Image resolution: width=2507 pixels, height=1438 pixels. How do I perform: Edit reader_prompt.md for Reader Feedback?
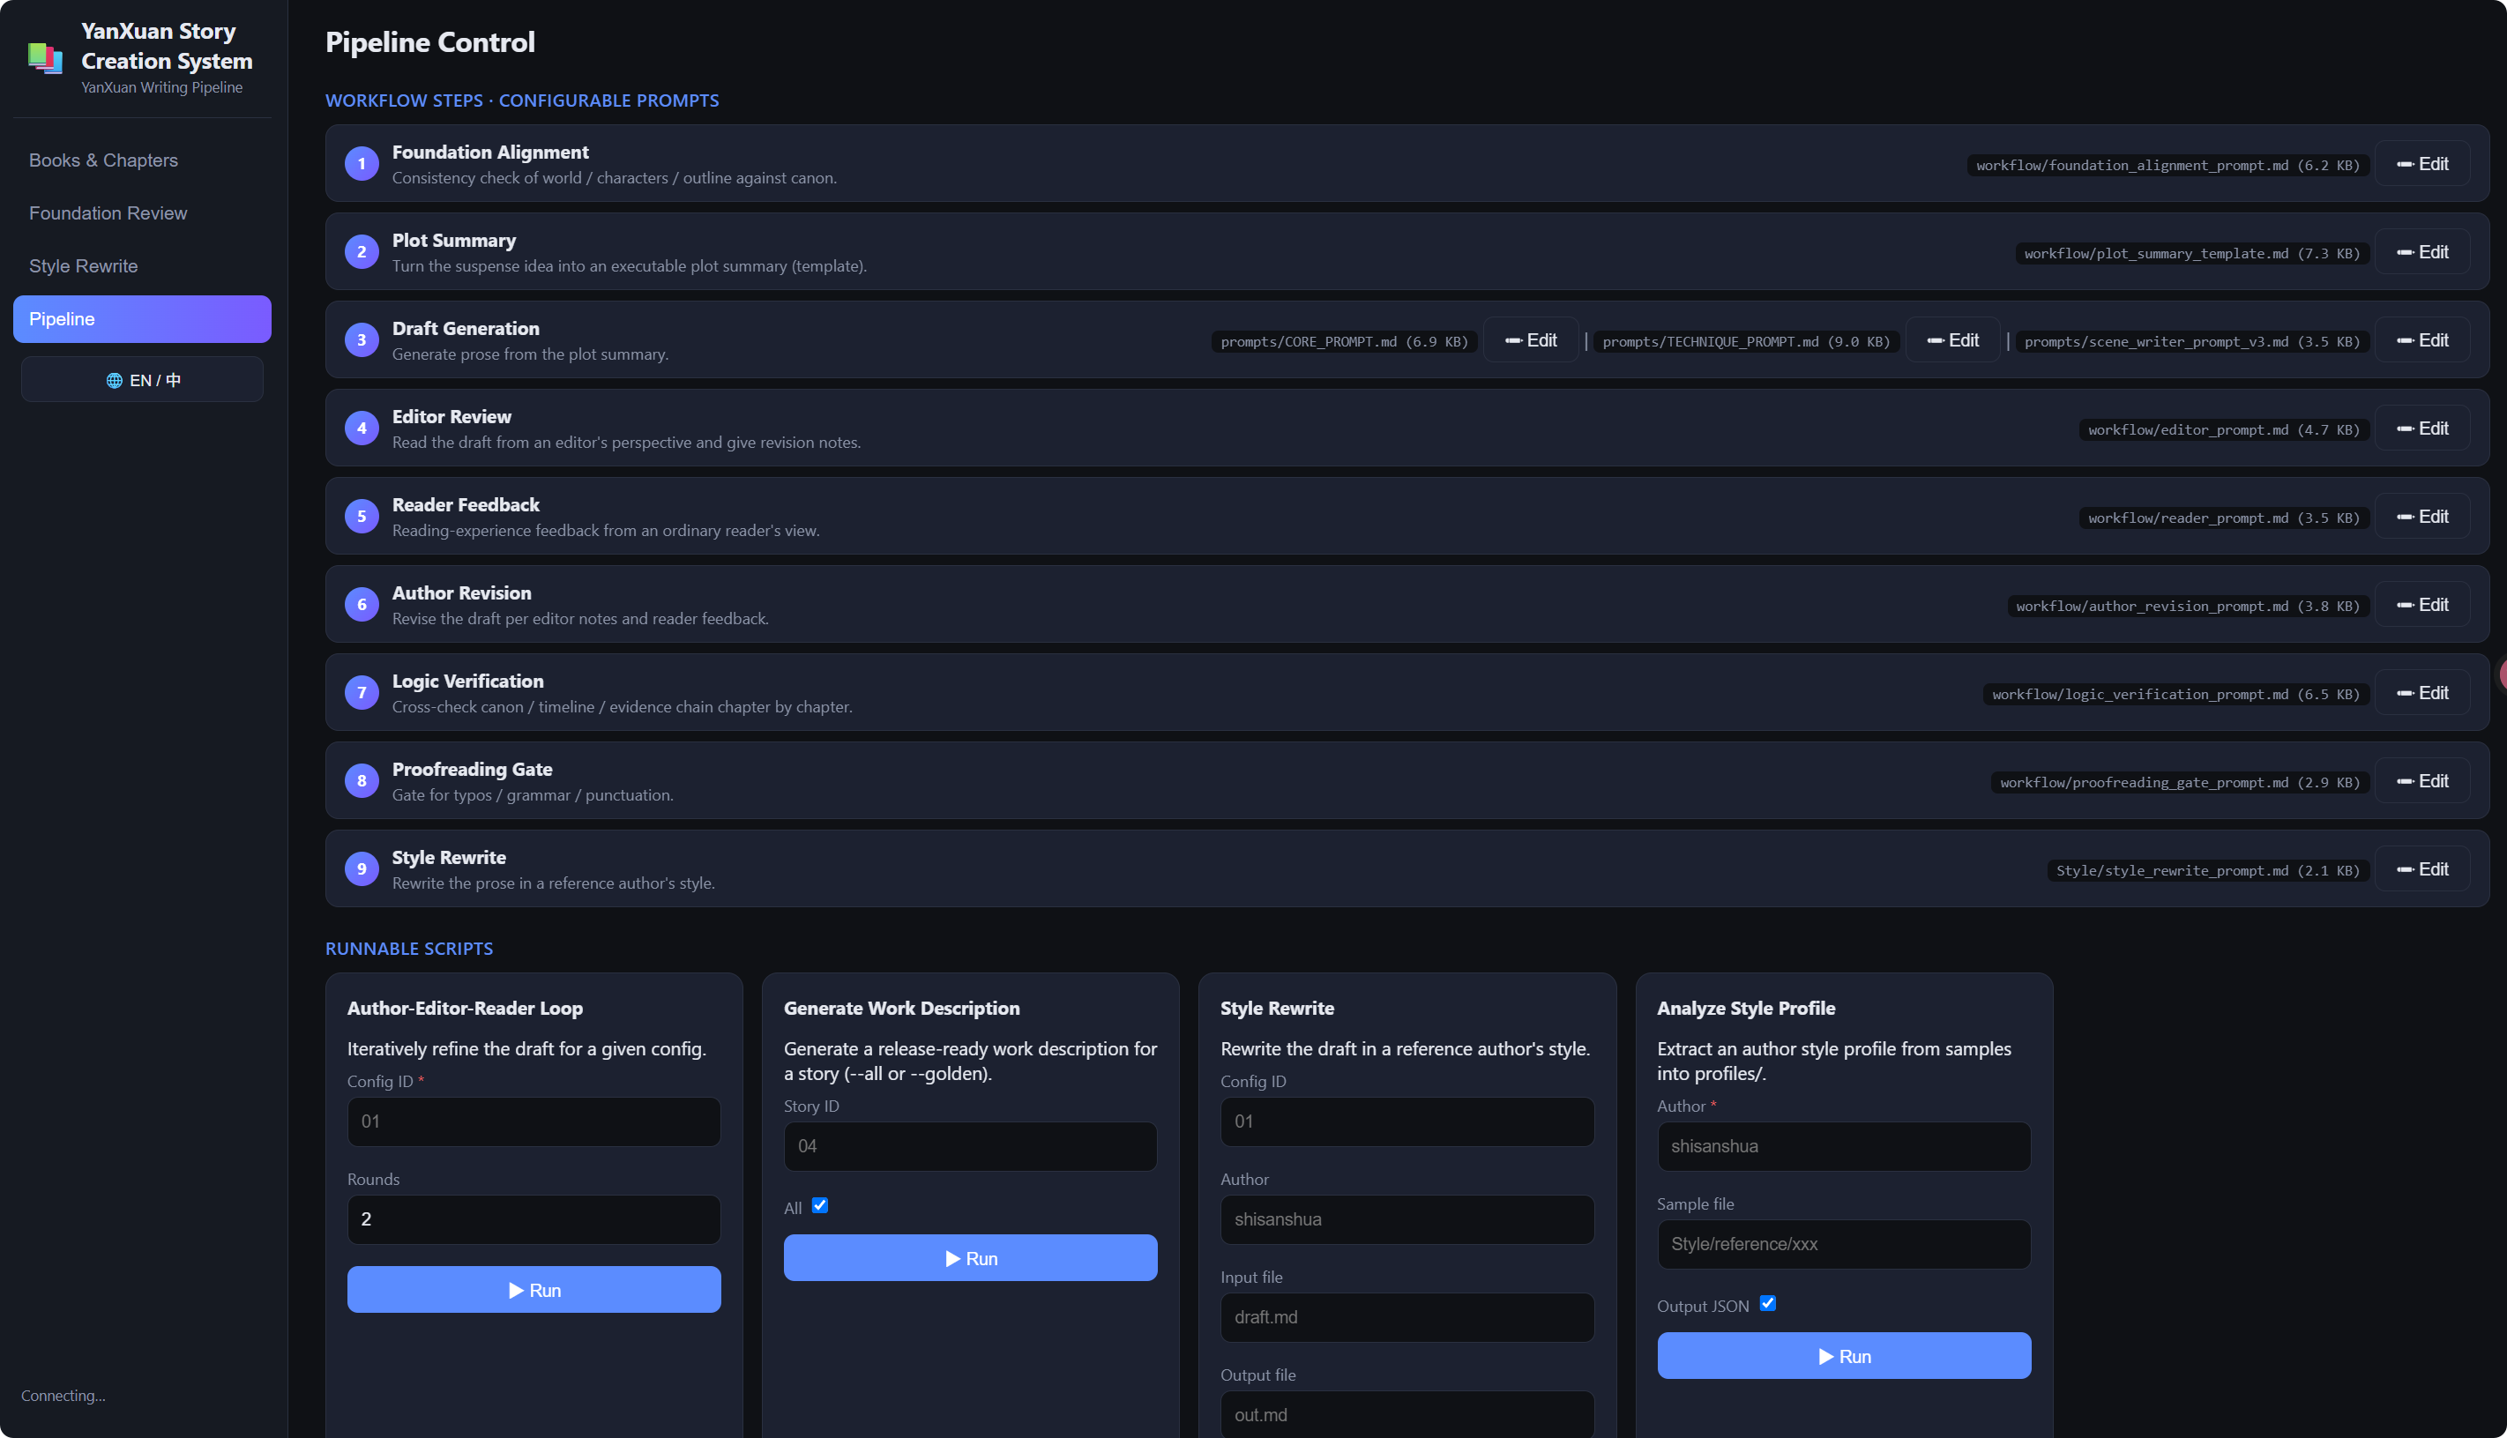(x=2423, y=517)
